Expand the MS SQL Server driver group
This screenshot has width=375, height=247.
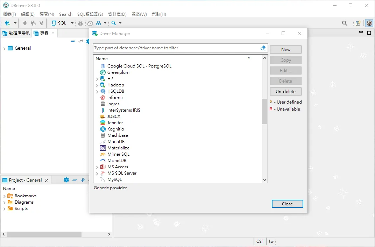point(97,173)
